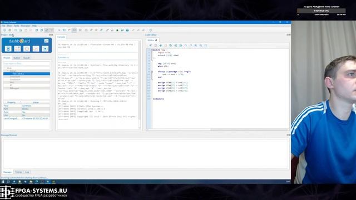
Task: Close the blink.v editor tab
Action: coord(156,41)
